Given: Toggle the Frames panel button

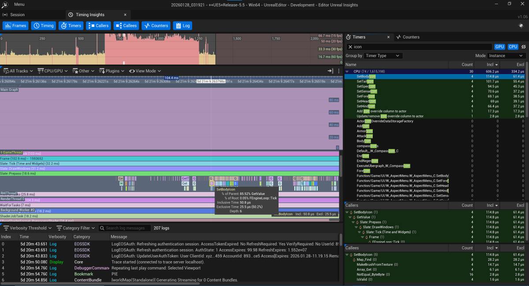Looking at the screenshot, I should 15,26.
